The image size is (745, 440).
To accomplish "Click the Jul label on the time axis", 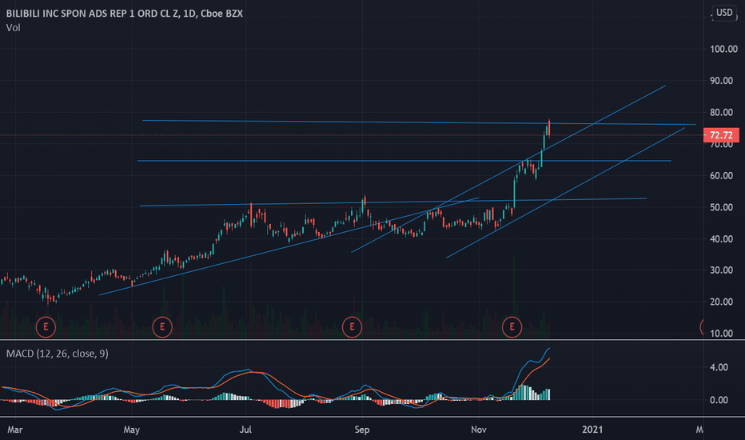I will click(245, 430).
